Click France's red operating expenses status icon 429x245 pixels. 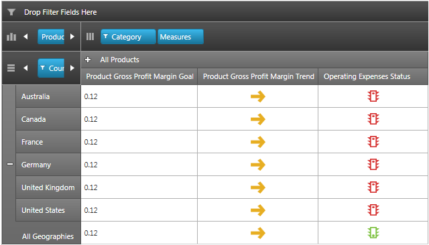point(373,142)
